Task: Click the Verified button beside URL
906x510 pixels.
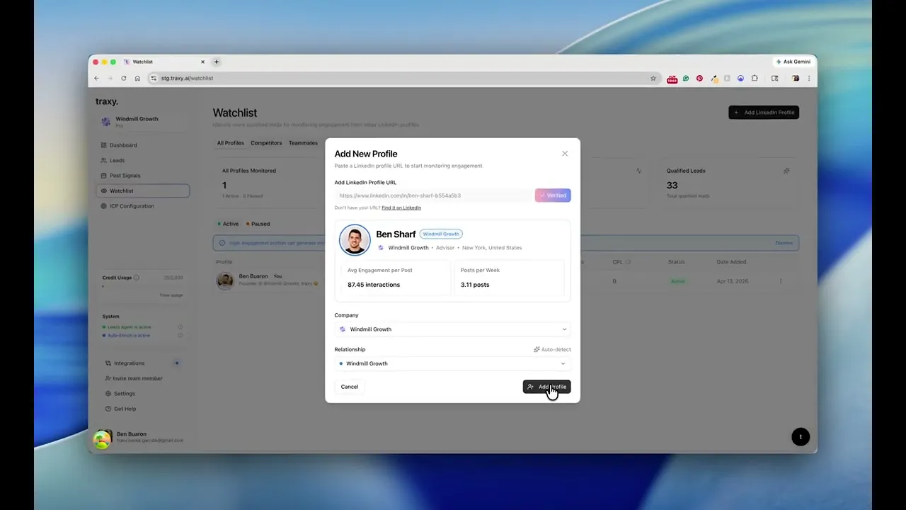Action: tap(553, 195)
